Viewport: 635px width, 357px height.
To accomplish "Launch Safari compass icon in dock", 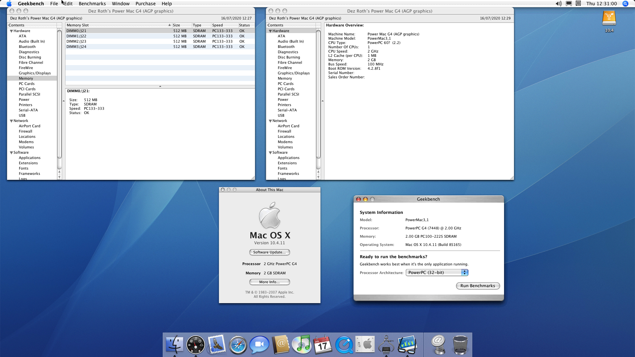I will 238,344.
